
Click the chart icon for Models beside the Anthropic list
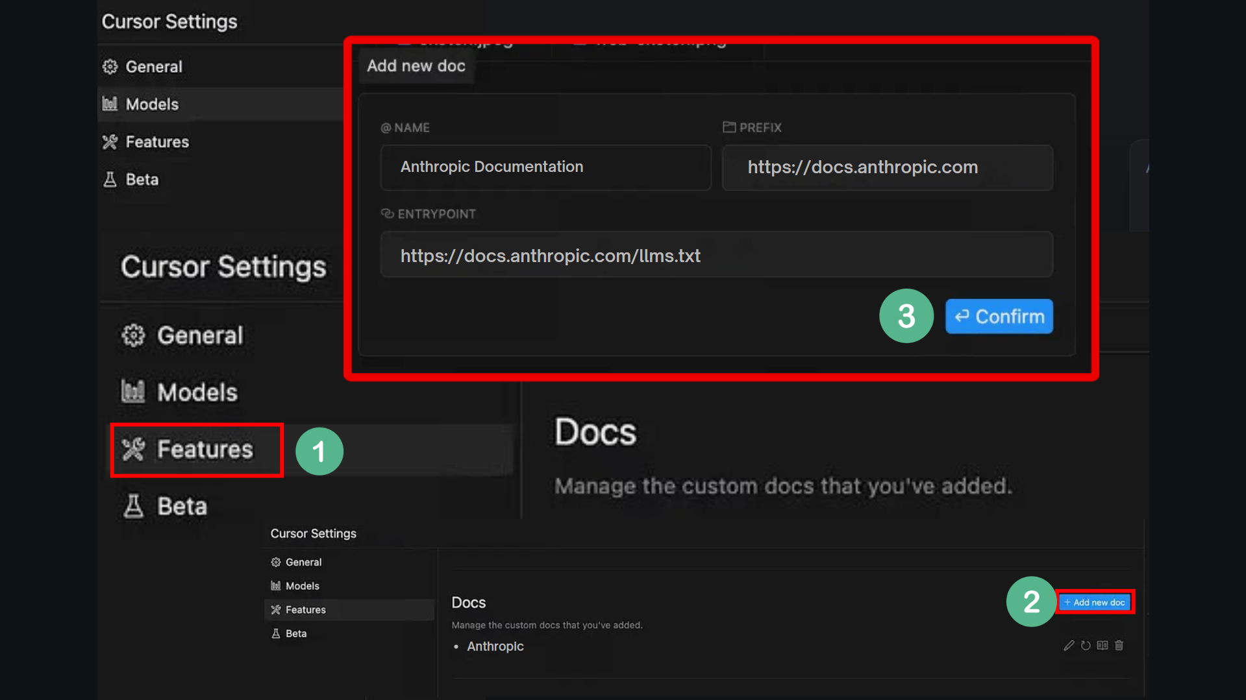(276, 586)
